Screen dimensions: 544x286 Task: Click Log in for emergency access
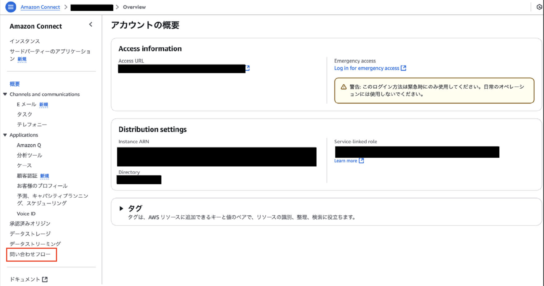point(367,68)
